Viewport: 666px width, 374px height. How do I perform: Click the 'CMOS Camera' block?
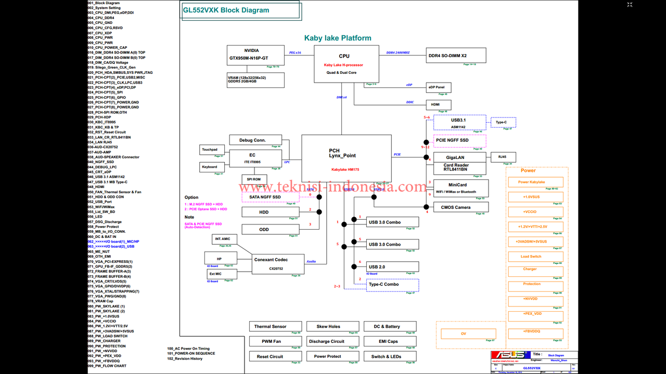460,207
